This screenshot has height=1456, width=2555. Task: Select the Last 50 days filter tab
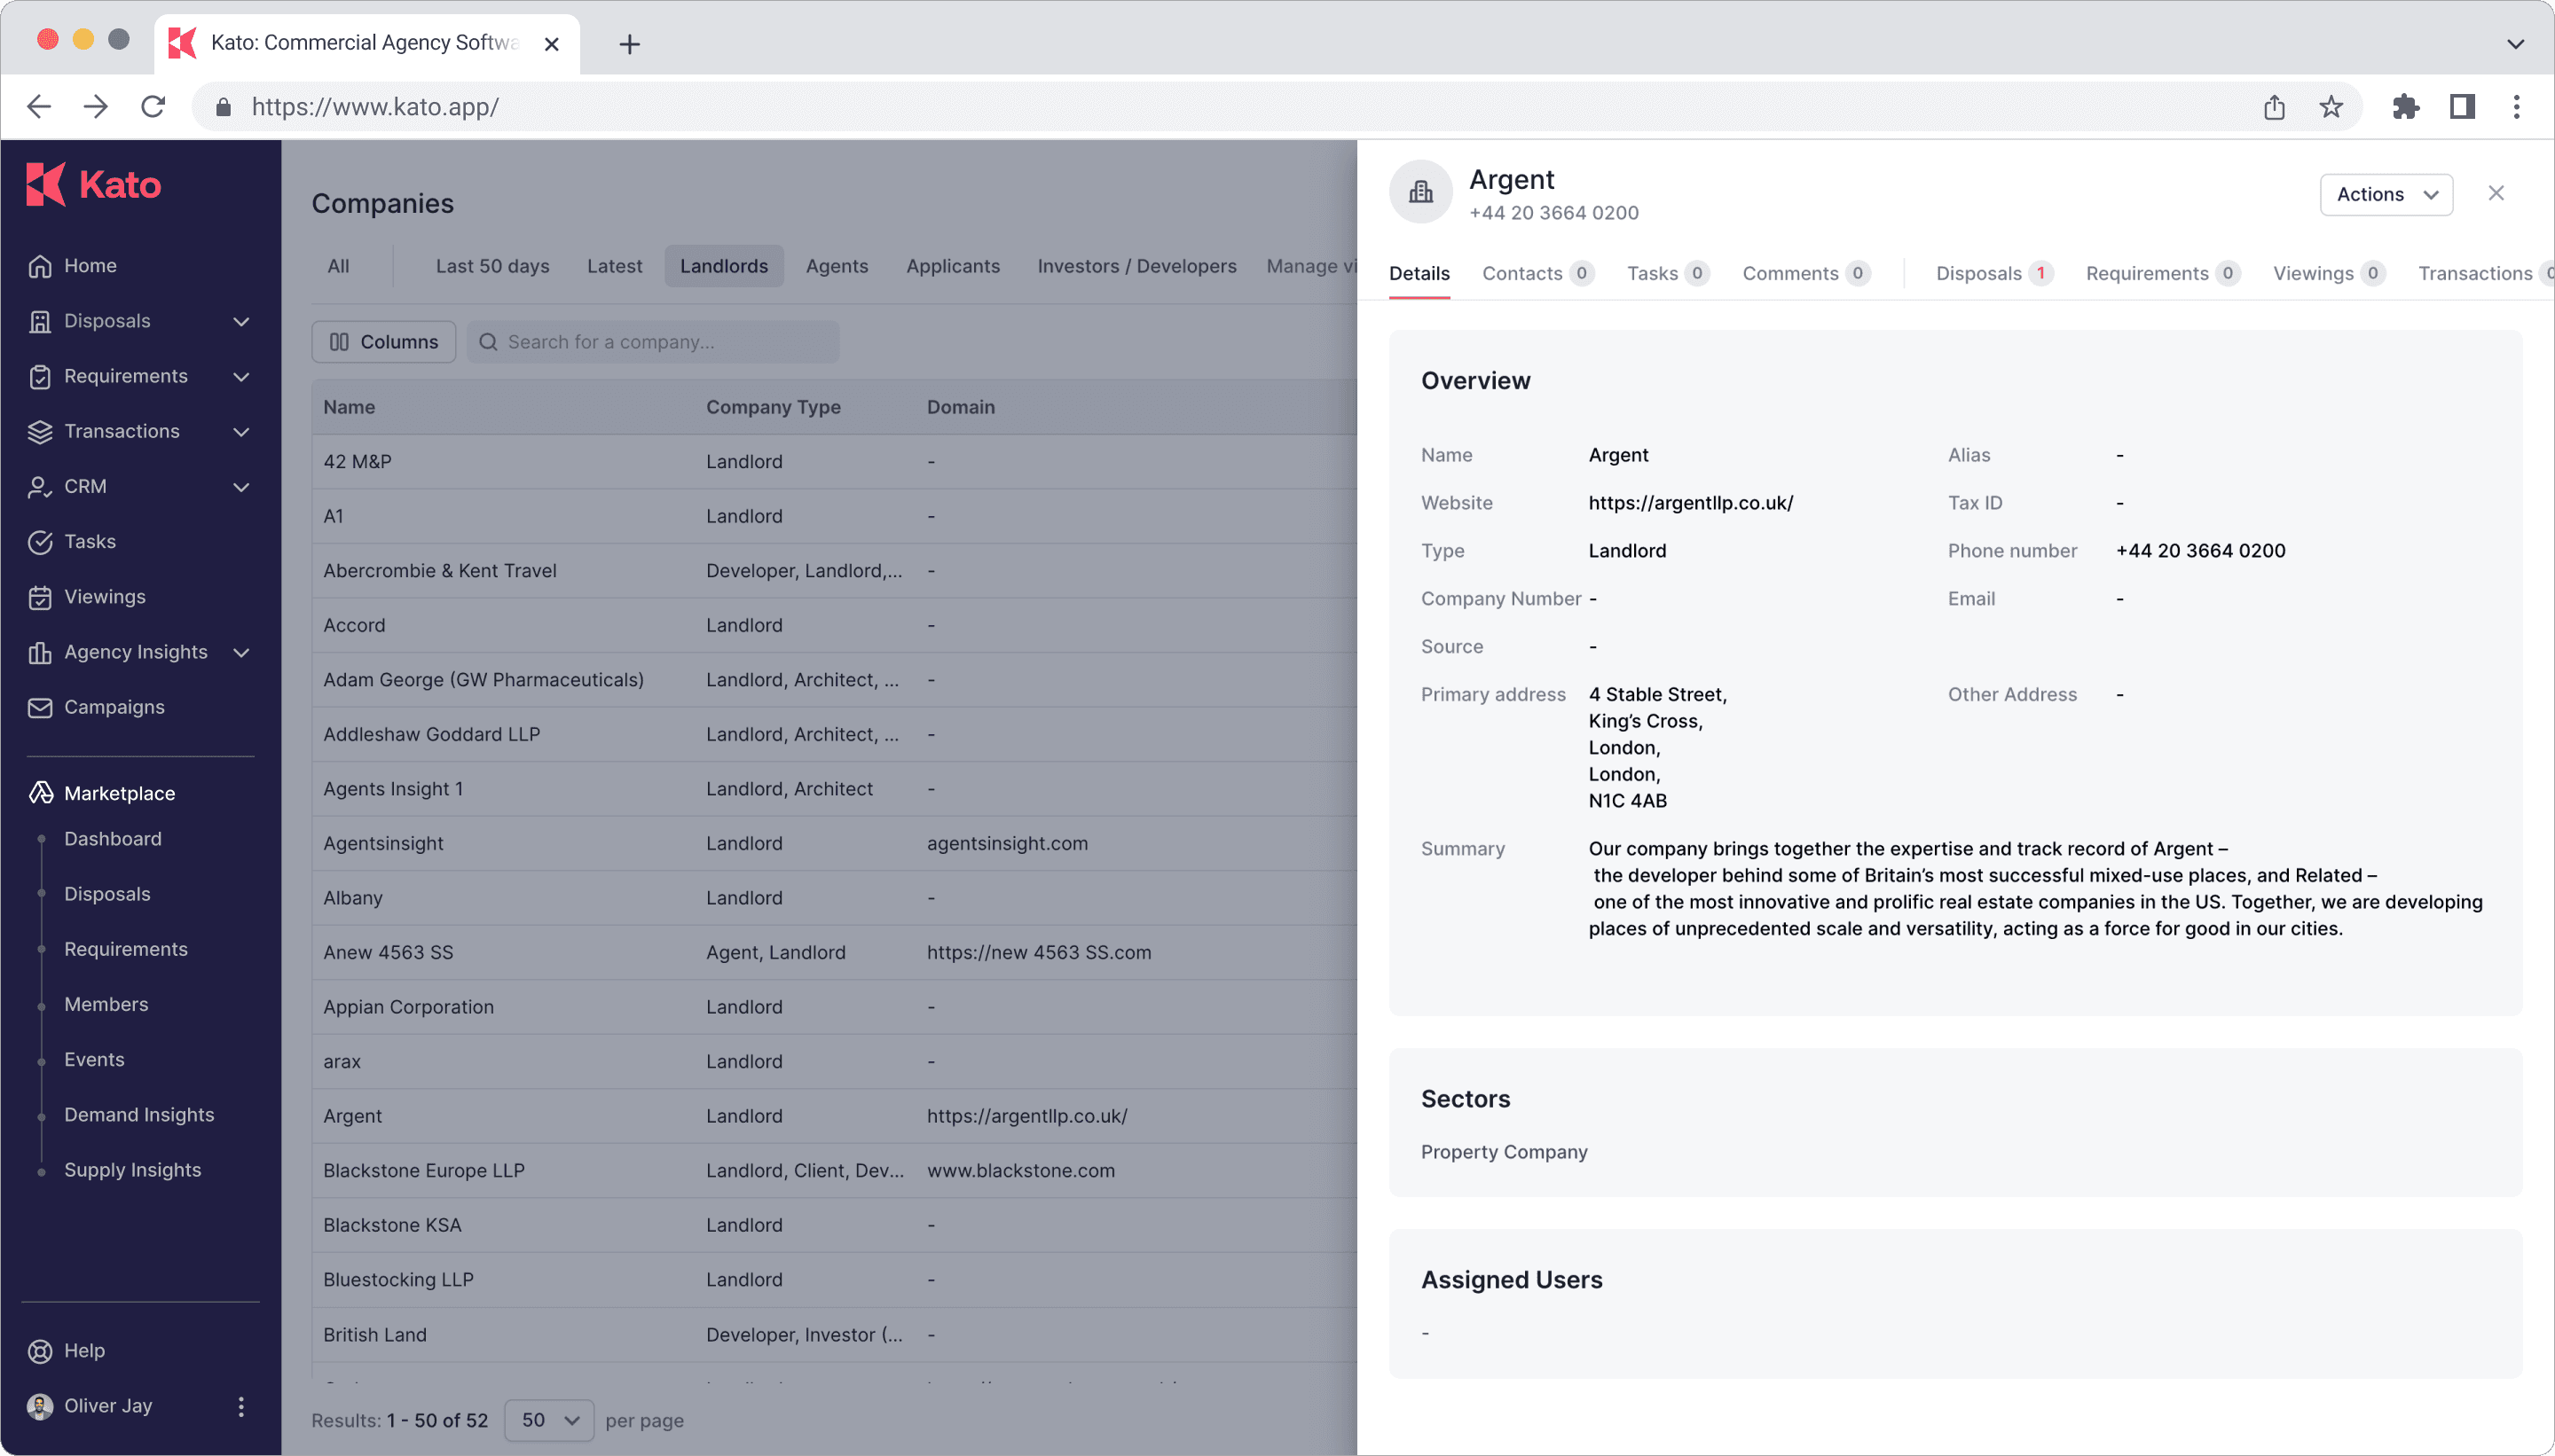pyautogui.click(x=492, y=266)
